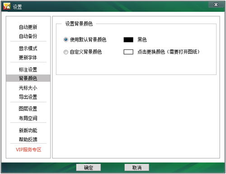
Task: Click the white custom color swatch
Action: 128,52
